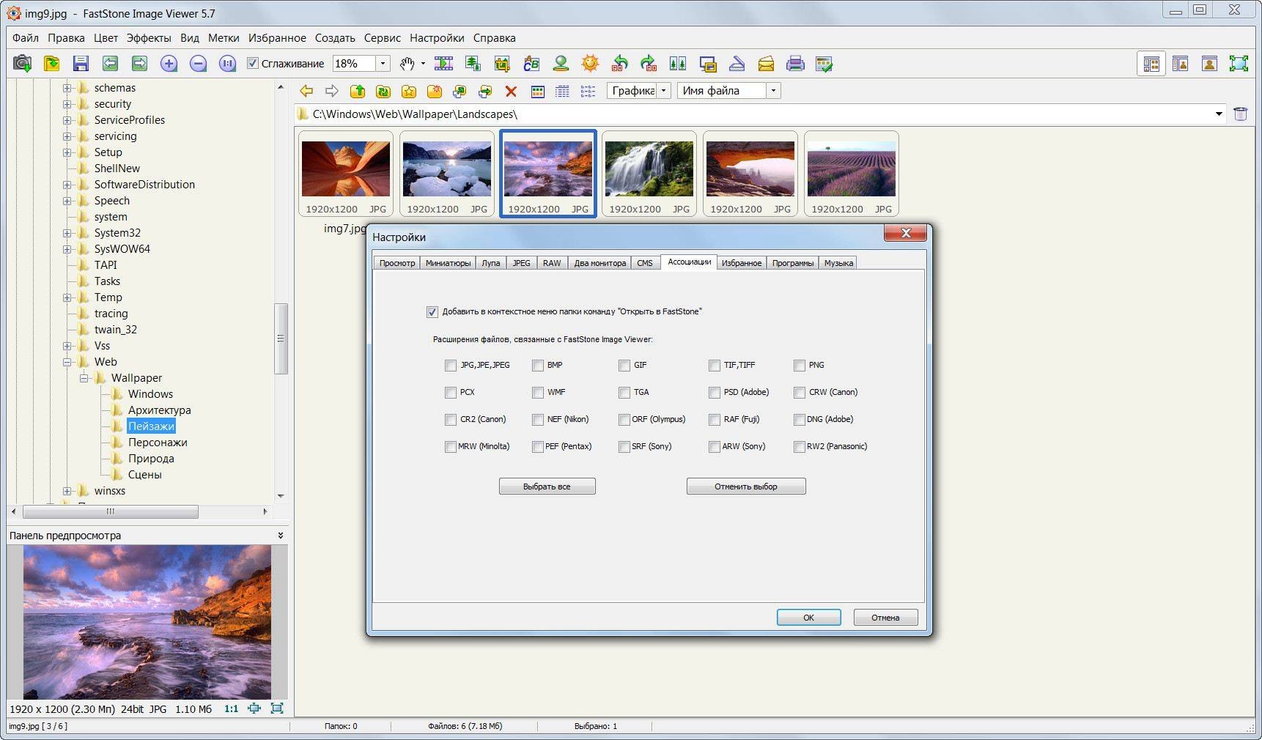This screenshot has height=740, width=1262.
Task: Click the Zoom In plus icon
Action: pyautogui.click(x=169, y=64)
